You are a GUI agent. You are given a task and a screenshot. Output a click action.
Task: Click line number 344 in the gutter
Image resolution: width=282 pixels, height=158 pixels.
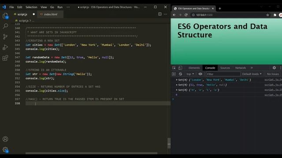17,45
